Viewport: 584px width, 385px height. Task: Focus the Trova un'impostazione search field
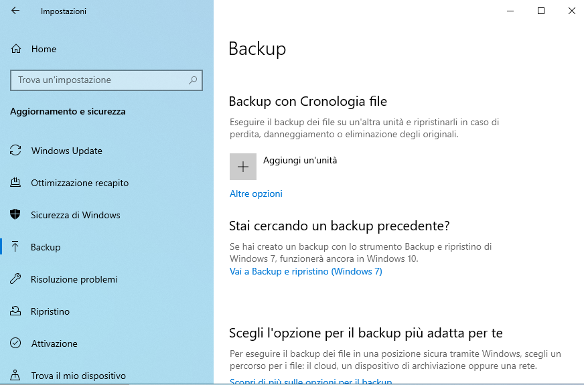tap(100, 80)
